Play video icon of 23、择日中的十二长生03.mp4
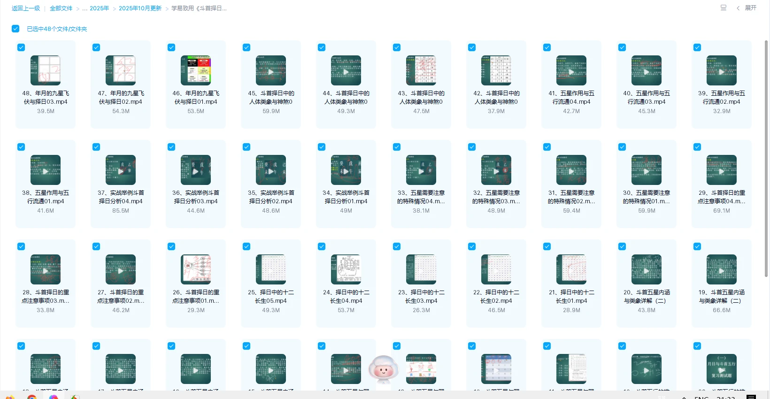Image resolution: width=770 pixels, height=399 pixels. [421, 269]
